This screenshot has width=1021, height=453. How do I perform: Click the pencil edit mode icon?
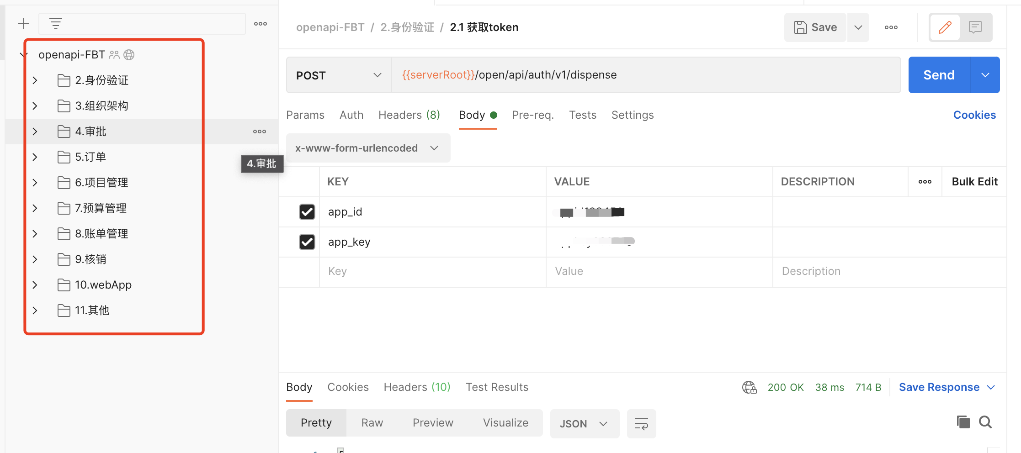[945, 27]
